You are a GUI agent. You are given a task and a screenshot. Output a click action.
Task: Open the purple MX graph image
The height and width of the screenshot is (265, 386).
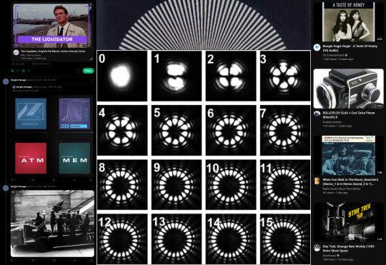(x=74, y=114)
